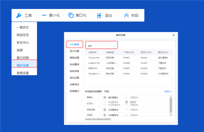Select the Logitech Wir... device row
Screen dimensions: 204x132
pyautogui.click(x=129, y=63)
